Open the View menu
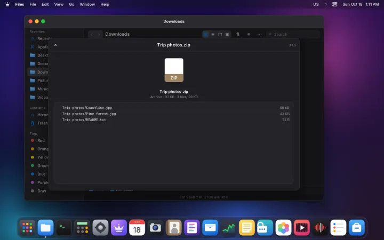 [x=59, y=4]
